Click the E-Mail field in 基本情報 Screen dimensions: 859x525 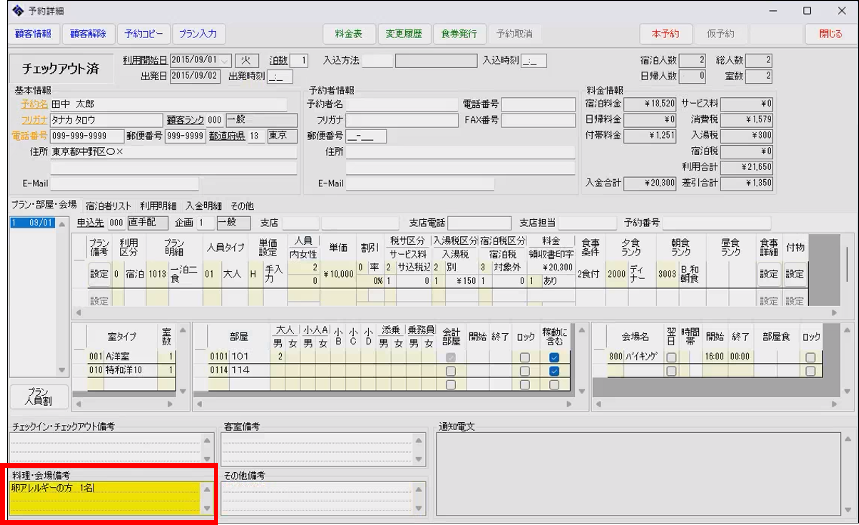pos(124,183)
